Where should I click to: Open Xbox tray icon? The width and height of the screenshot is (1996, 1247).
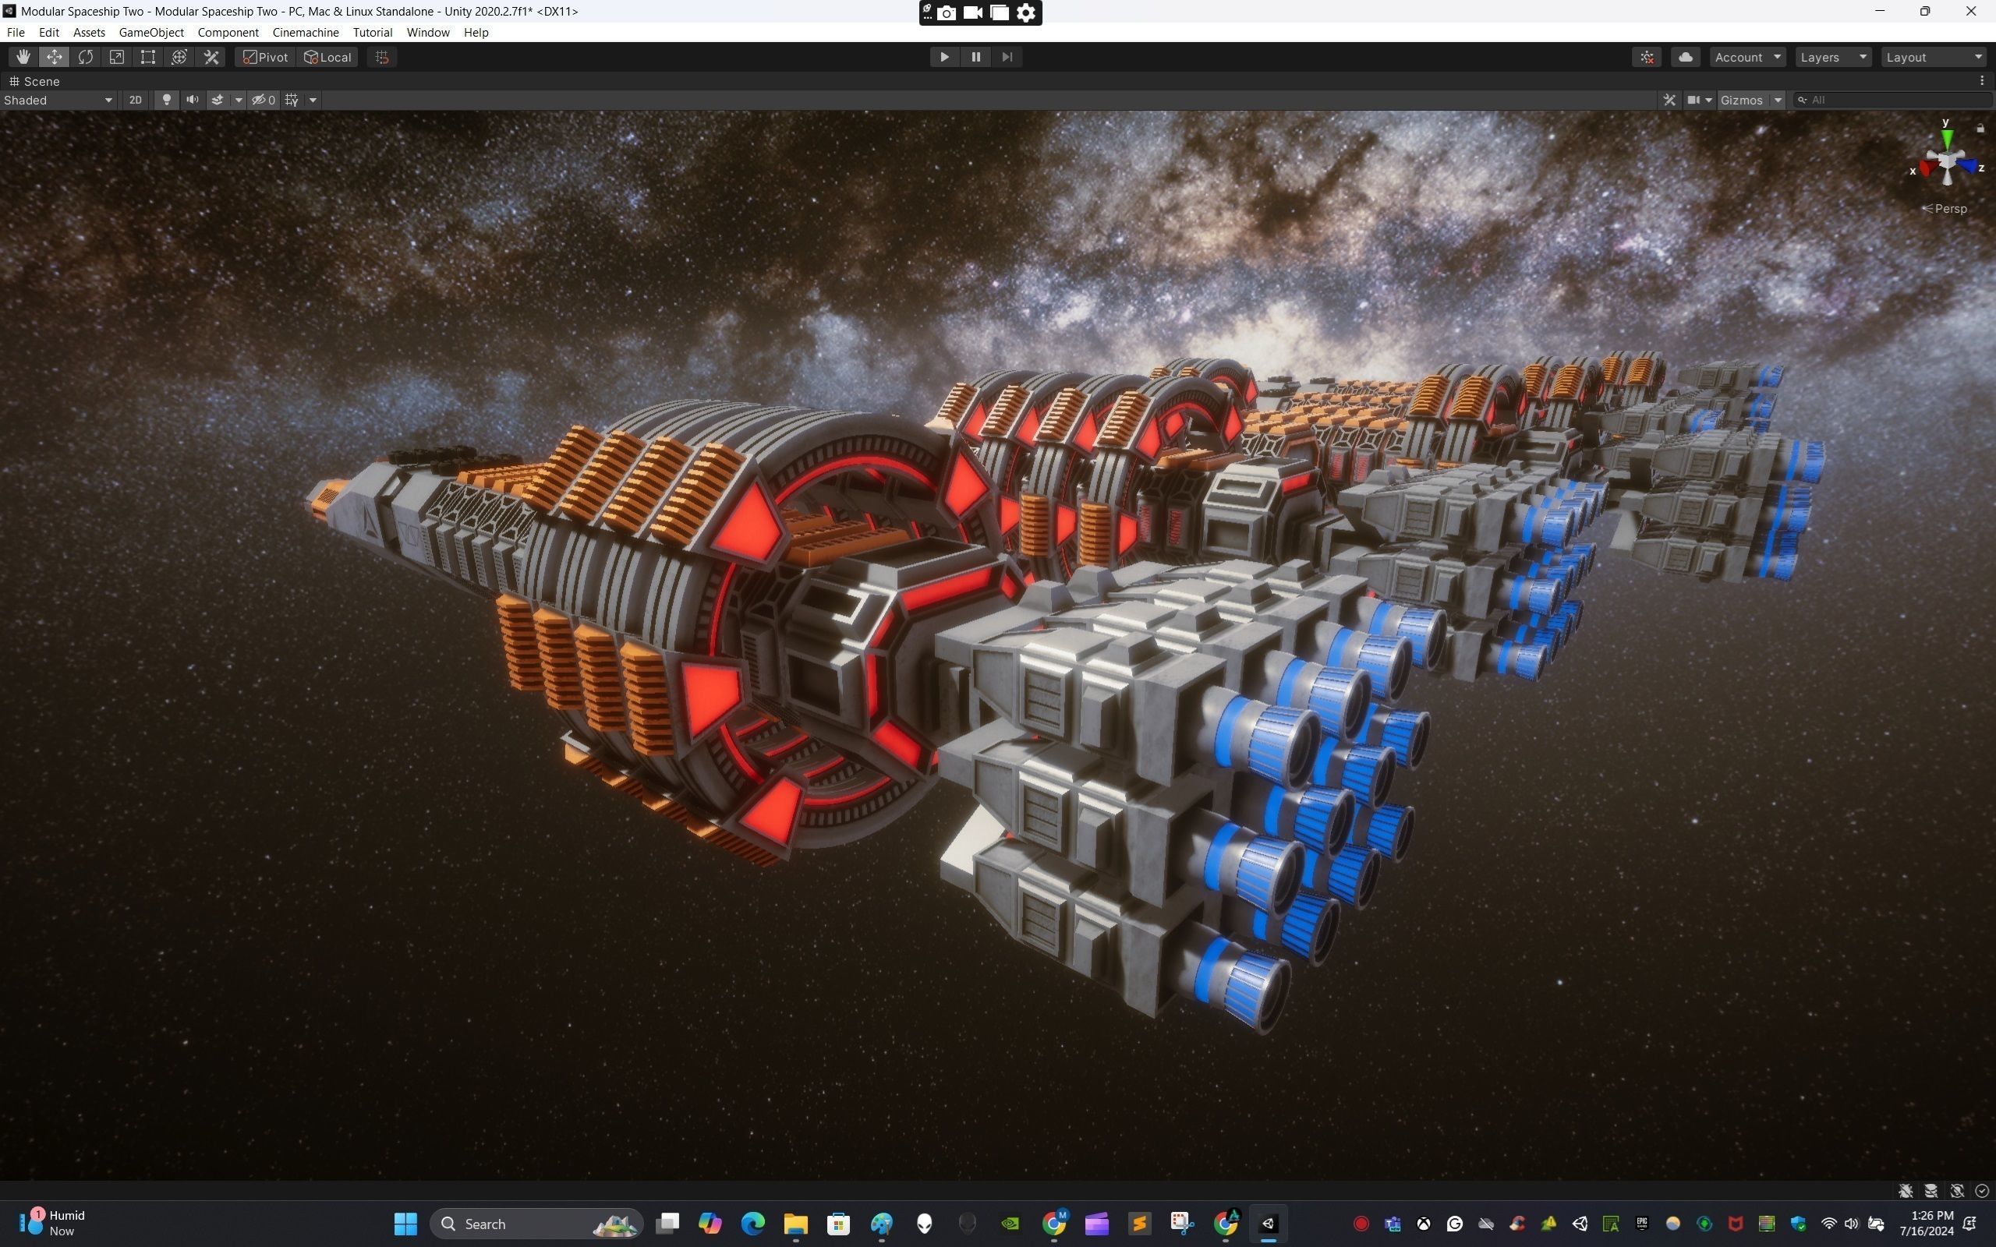point(1424,1224)
